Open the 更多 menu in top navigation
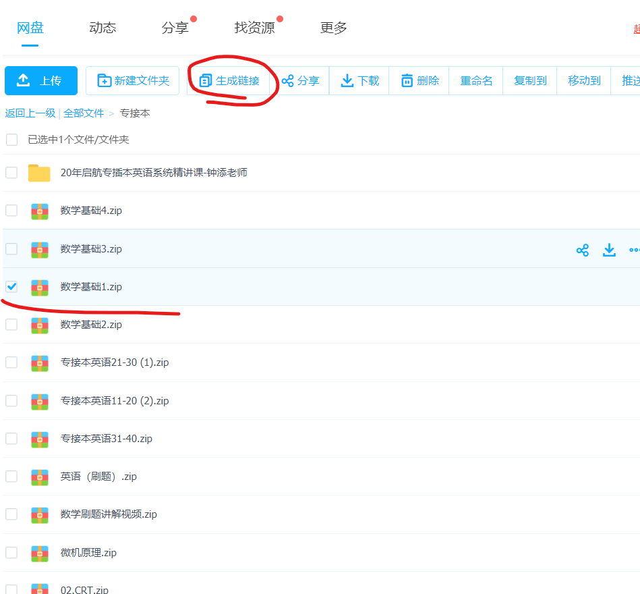The width and height of the screenshot is (640, 594). coord(333,28)
